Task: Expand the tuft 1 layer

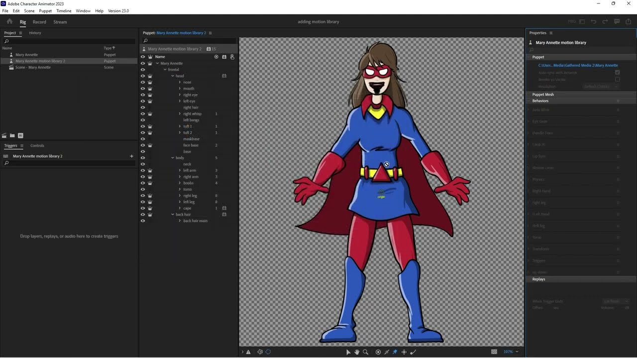Action: click(x=180, y=126)
